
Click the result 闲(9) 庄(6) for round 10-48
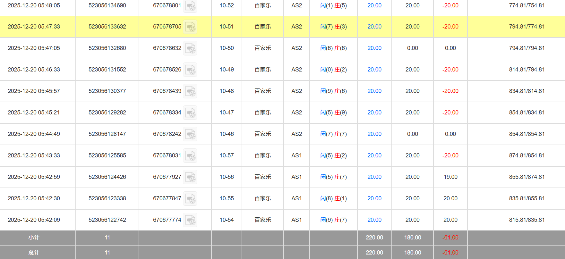coord(333,91)
